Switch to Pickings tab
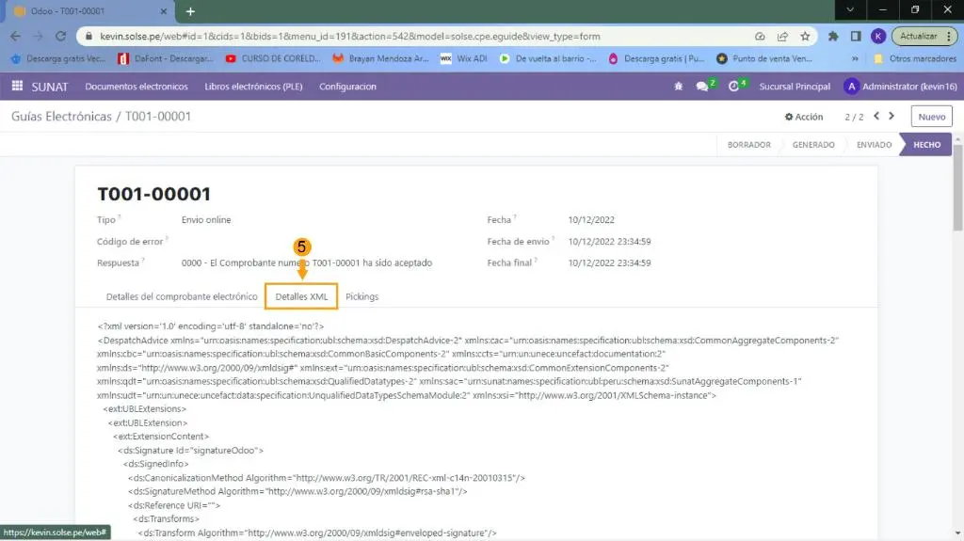964x541 pixels. (361, 296)
